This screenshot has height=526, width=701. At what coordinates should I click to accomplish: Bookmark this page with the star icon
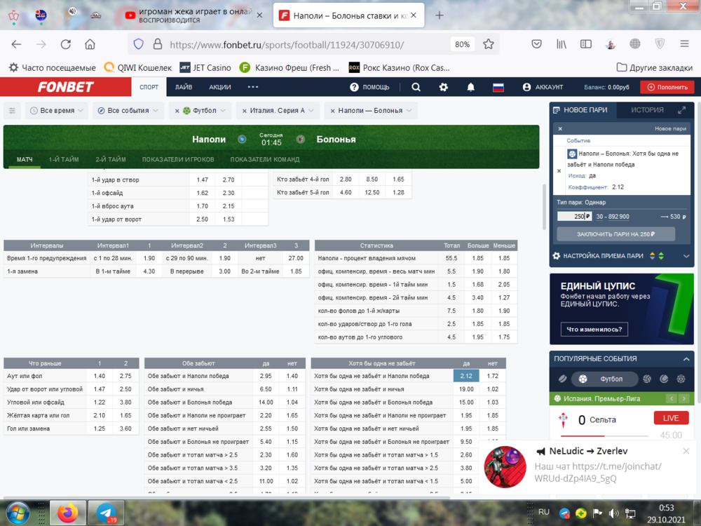[488, 44]
